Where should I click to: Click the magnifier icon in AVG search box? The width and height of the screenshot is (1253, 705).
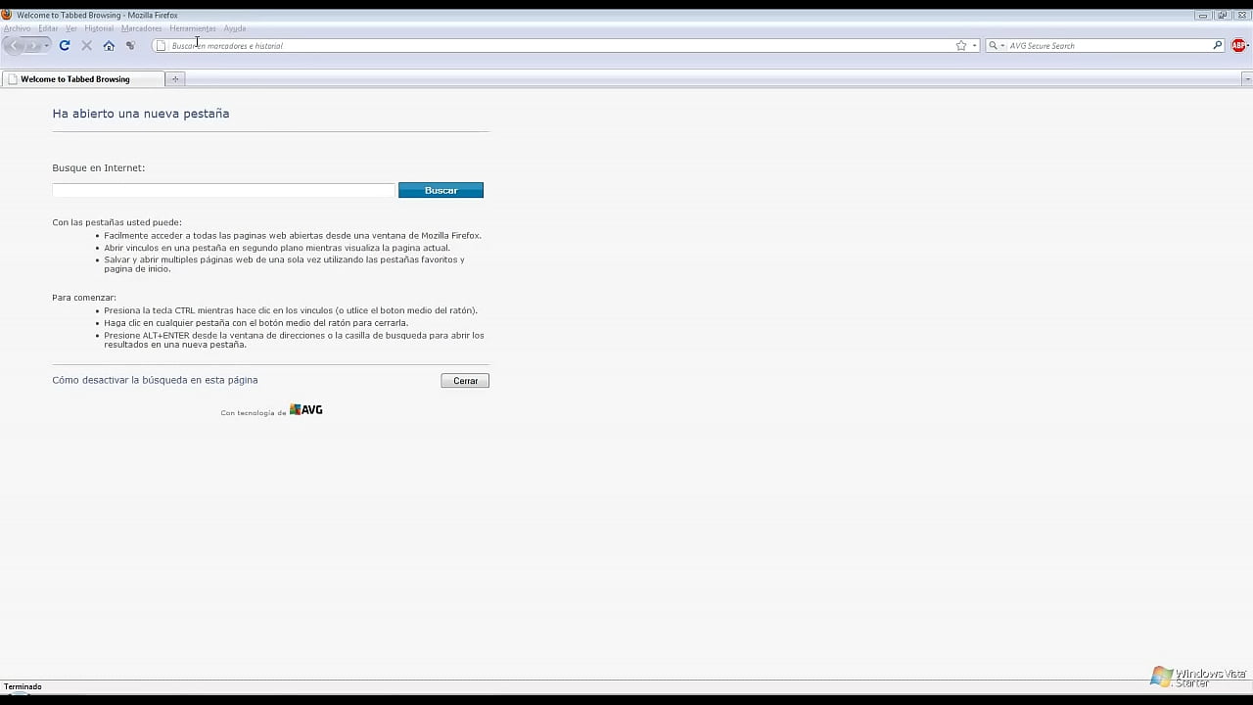click(1217, 46)
